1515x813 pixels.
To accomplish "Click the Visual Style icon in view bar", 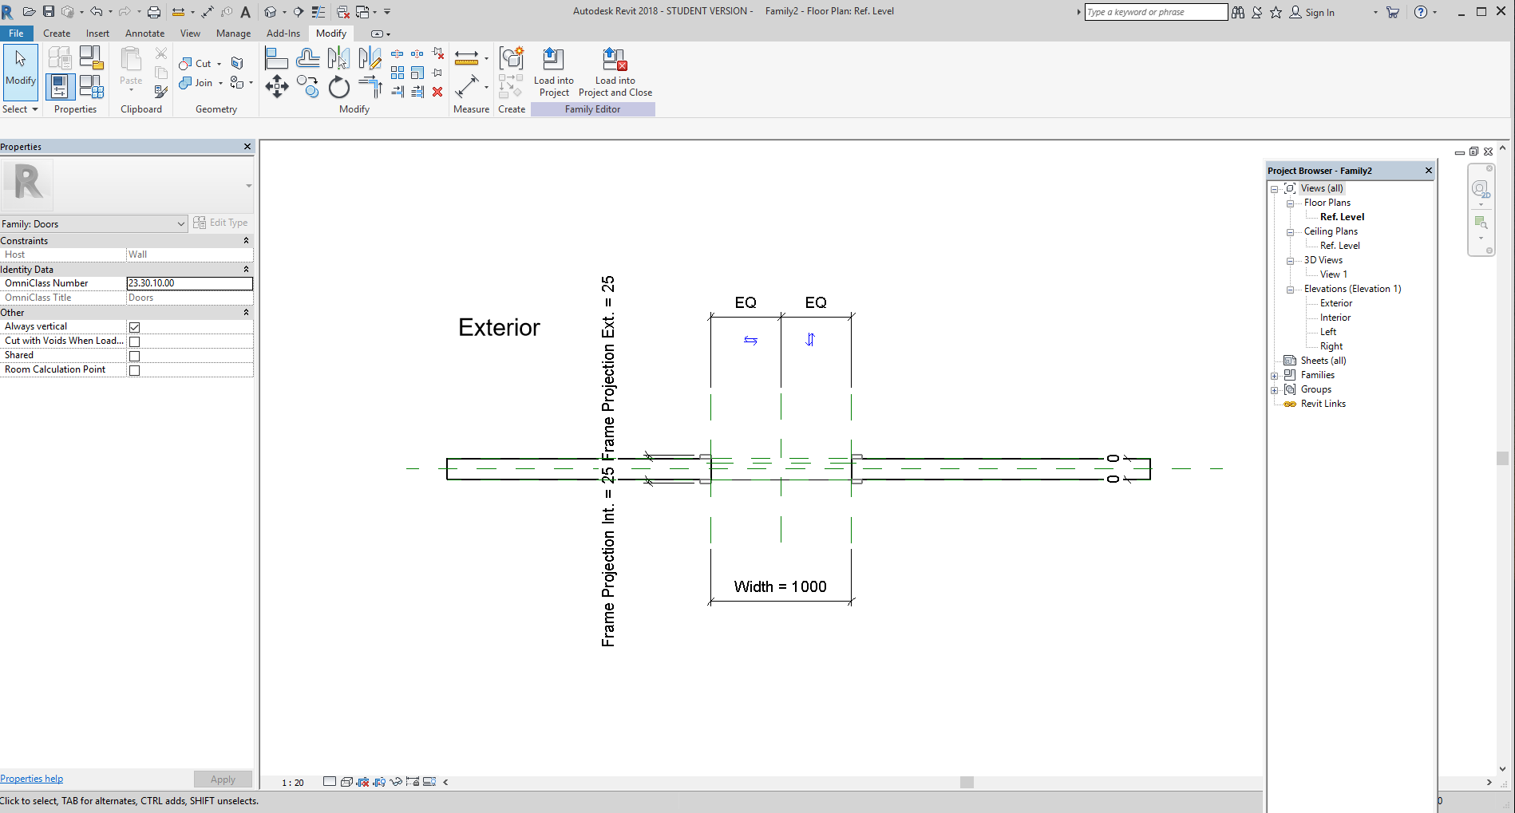I will [x=346, y=782].
